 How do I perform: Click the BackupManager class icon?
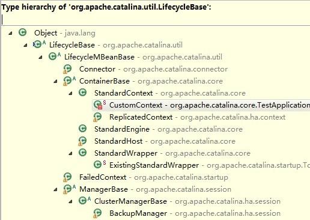pos(97,213)
